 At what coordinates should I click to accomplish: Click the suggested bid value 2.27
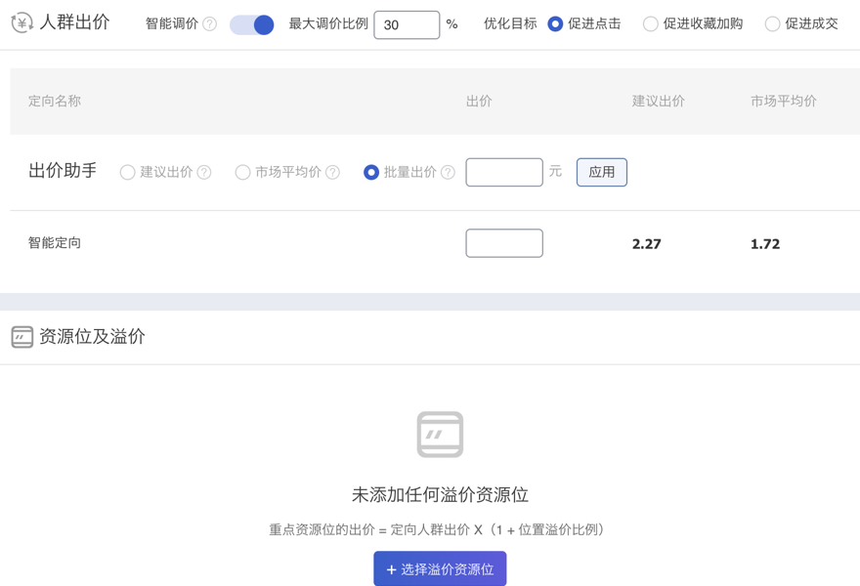point(646,244)
